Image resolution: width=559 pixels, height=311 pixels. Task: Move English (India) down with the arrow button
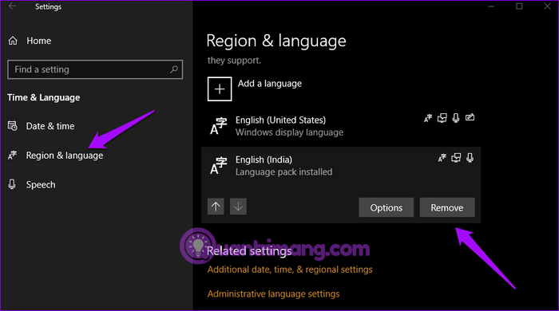pos(238,207)
